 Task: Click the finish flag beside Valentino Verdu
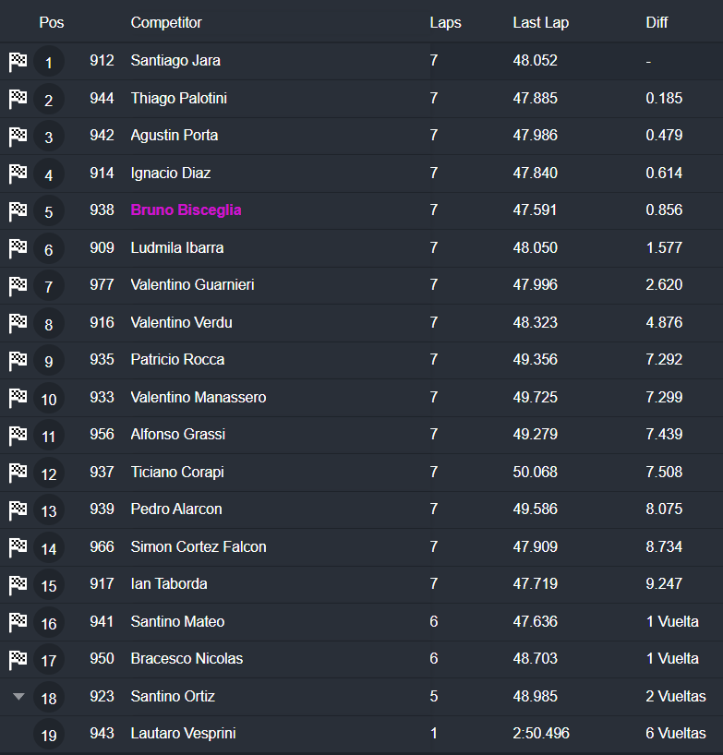[x=18, y=323]
